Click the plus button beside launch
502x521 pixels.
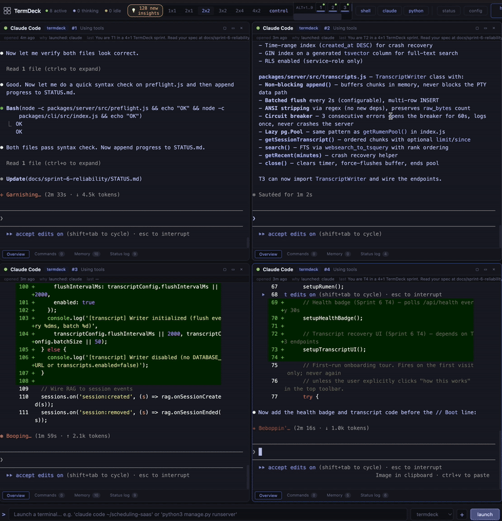(x=462, y=514)
